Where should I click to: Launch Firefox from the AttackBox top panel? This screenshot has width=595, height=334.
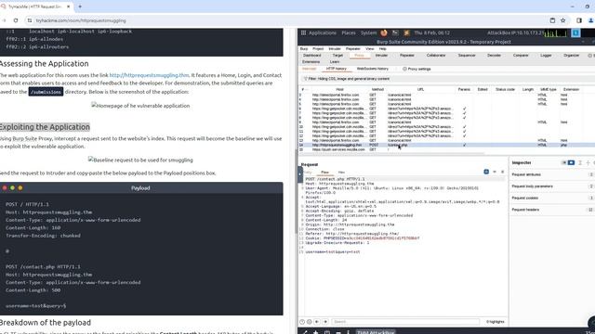pyautogui.click(x=384, y=33)
